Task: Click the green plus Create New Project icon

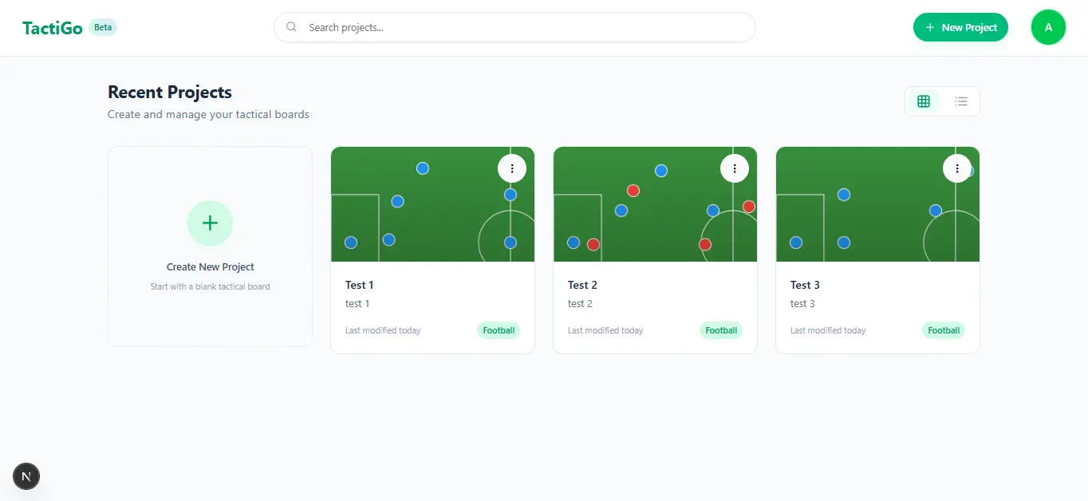Action: point(210,223)
